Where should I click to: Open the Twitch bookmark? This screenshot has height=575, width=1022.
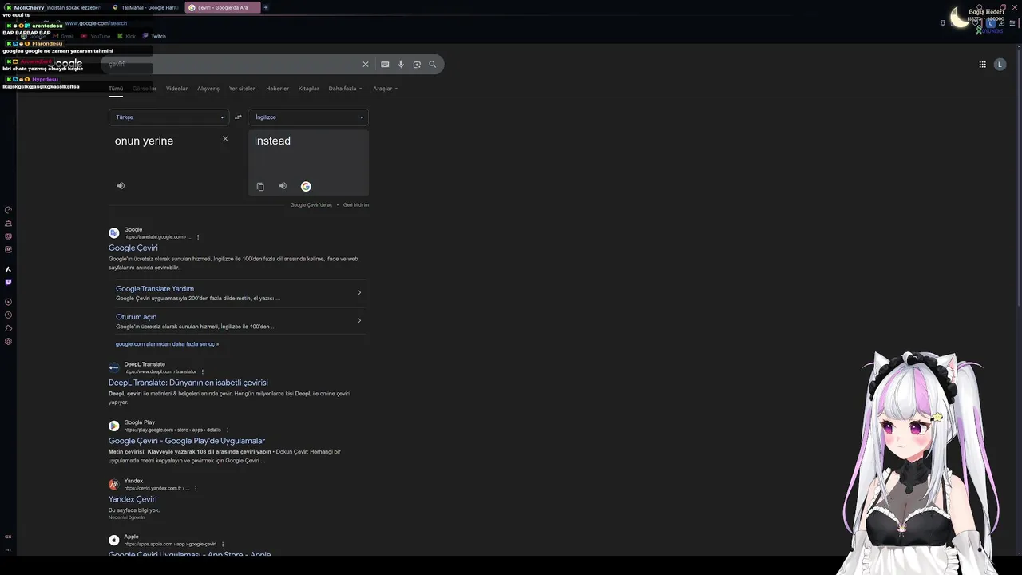(155, 36)
